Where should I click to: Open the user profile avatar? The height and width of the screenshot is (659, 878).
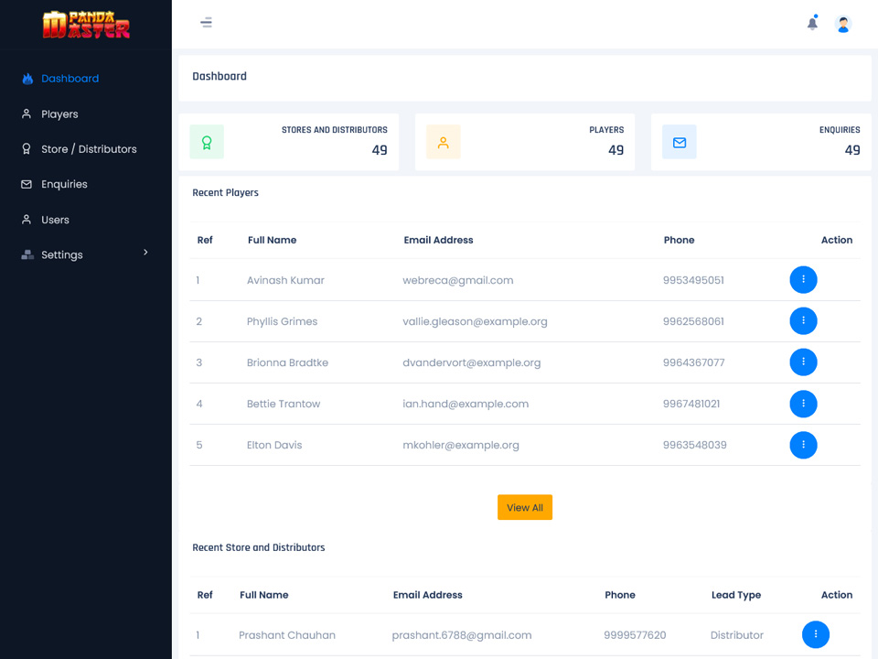coord(843,25)
